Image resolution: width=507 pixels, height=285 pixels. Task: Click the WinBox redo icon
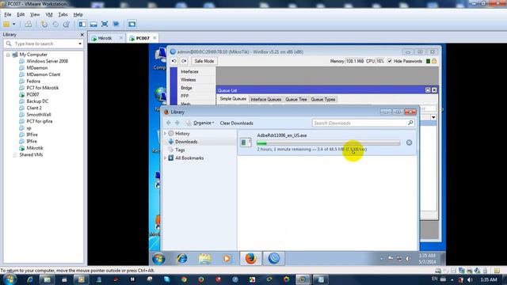pos(185,61)
